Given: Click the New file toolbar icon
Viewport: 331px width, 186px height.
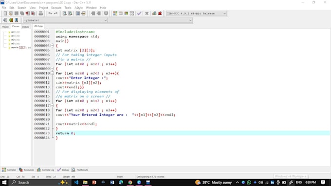Looking at the screenshot, I should coord(5,14).
